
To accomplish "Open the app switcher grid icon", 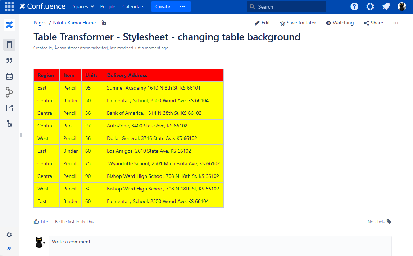I will [x=9, y=6].
